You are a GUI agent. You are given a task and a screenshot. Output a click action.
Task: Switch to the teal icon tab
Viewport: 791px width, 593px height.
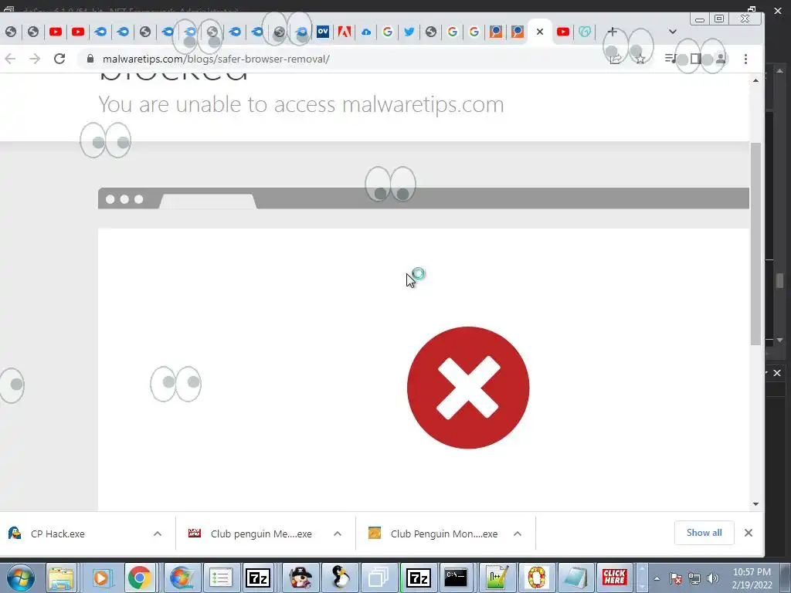pos(585,32)
